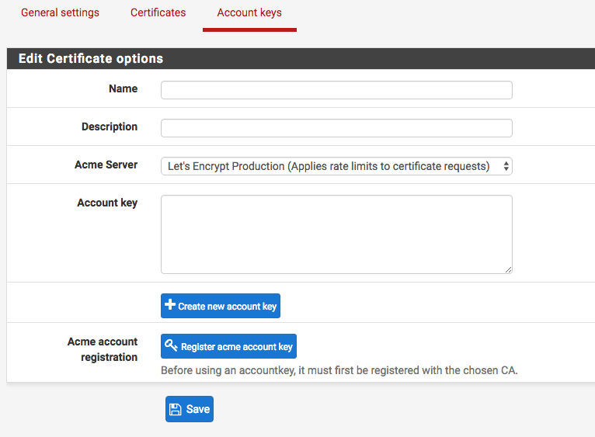Click the Acme Server select arrows

coord(506,166)
